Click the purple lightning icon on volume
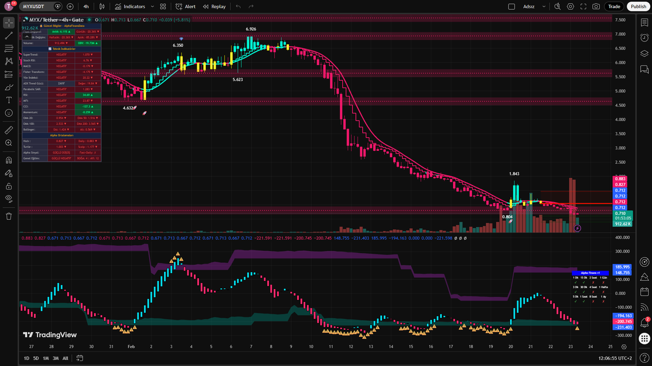 tap(578, 228)
